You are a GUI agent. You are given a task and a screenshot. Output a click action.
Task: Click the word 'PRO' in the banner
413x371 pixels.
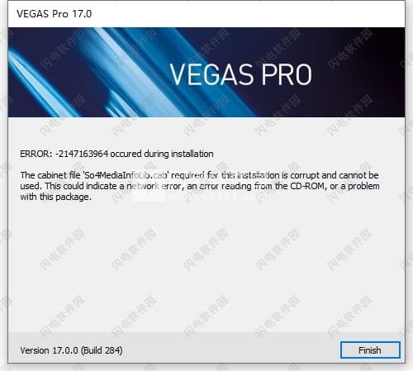click(287, 74)
